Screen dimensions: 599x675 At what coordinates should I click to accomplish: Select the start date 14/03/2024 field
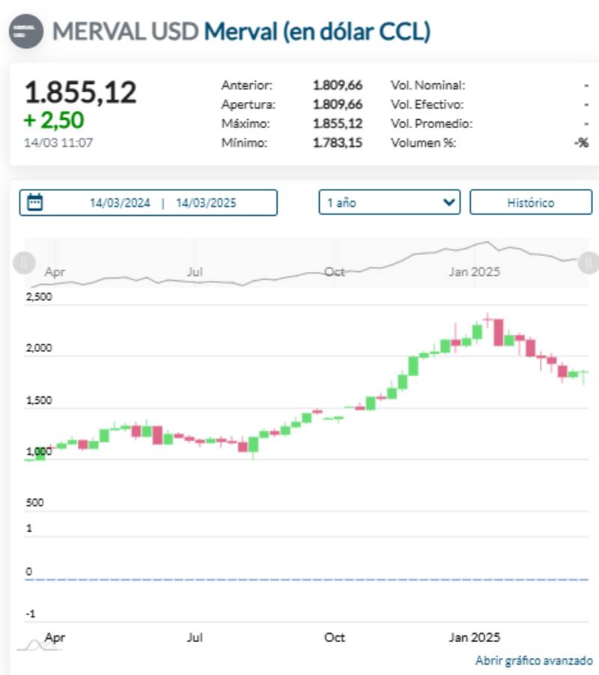click(x=120, y=203)
